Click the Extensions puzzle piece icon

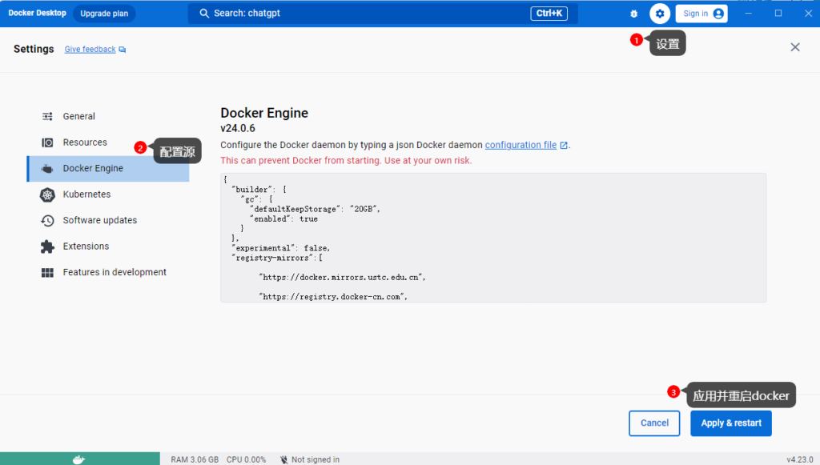pos(47,247)
